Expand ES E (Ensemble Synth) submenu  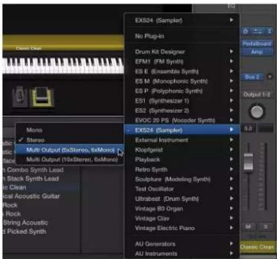click(x=182, y=71)
